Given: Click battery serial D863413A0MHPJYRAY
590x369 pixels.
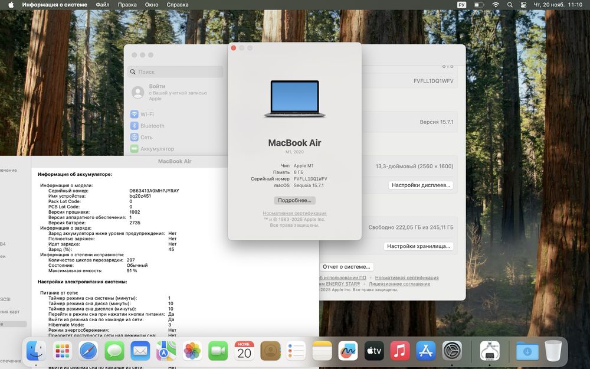Looking at the screenshot, I should 154,191.
